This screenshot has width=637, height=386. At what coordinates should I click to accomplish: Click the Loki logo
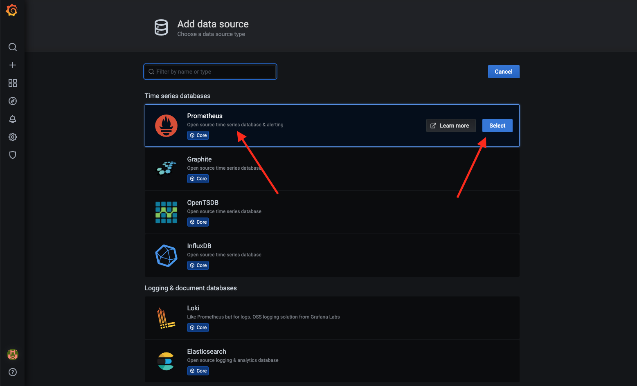[165, 318]
